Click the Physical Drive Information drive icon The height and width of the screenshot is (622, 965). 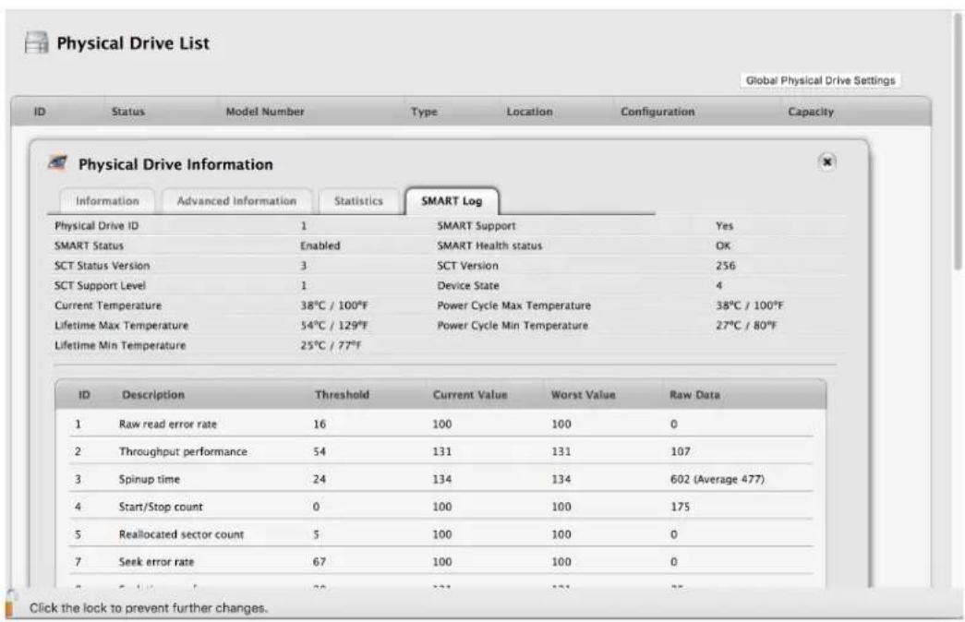coord(58,163)
